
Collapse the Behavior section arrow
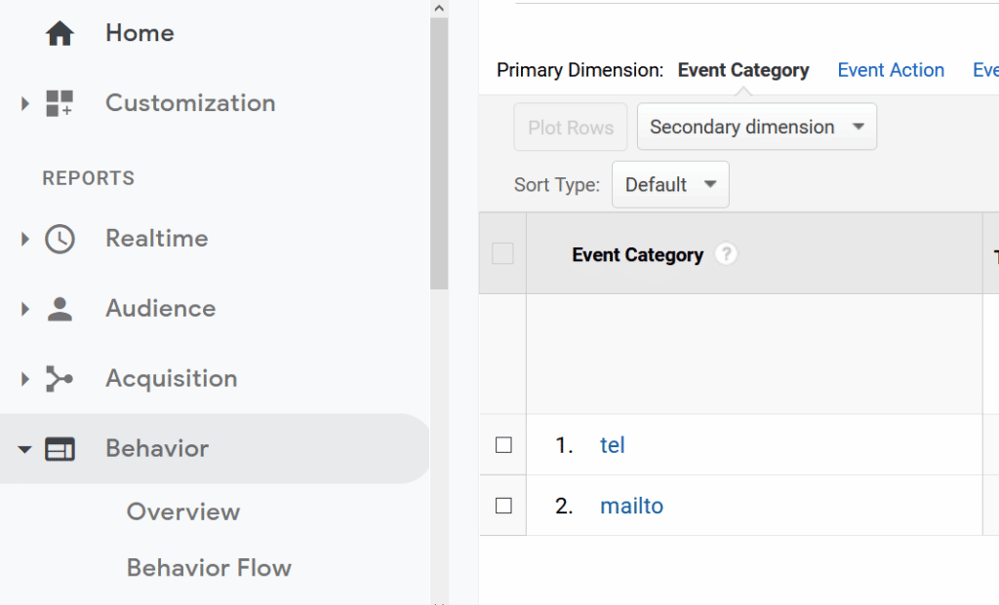[x=25, y=449]
